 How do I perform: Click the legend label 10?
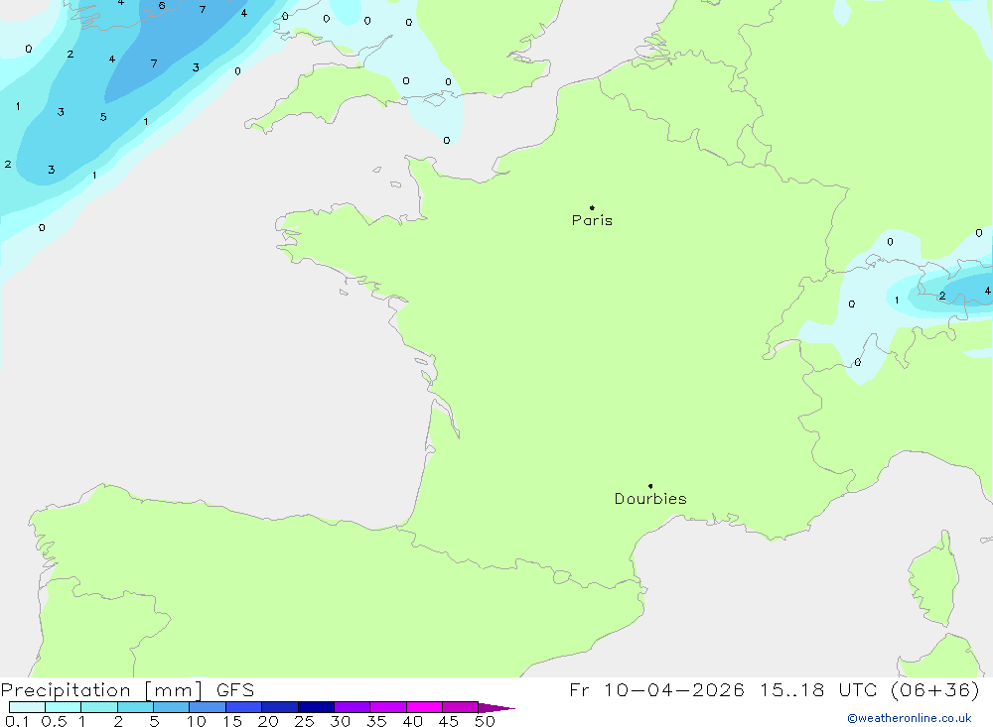tap(197, 721)
